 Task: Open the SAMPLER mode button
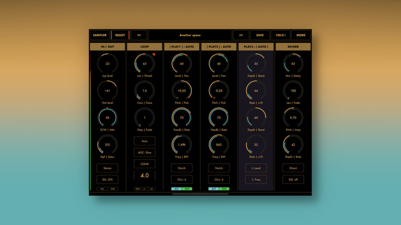pos(100,35)
